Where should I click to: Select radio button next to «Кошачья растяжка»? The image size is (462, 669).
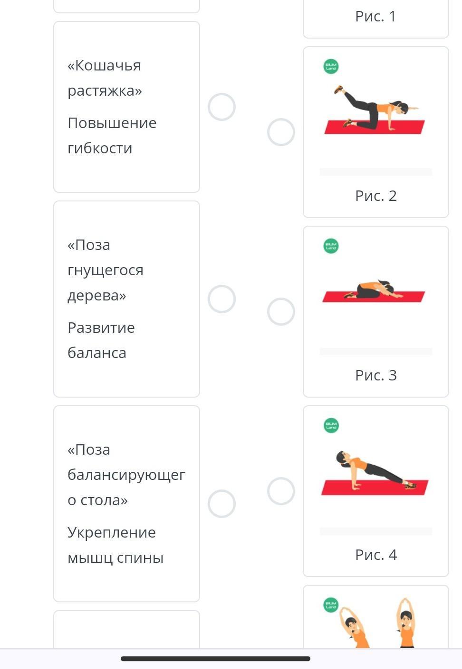click(x=221, y=107)
